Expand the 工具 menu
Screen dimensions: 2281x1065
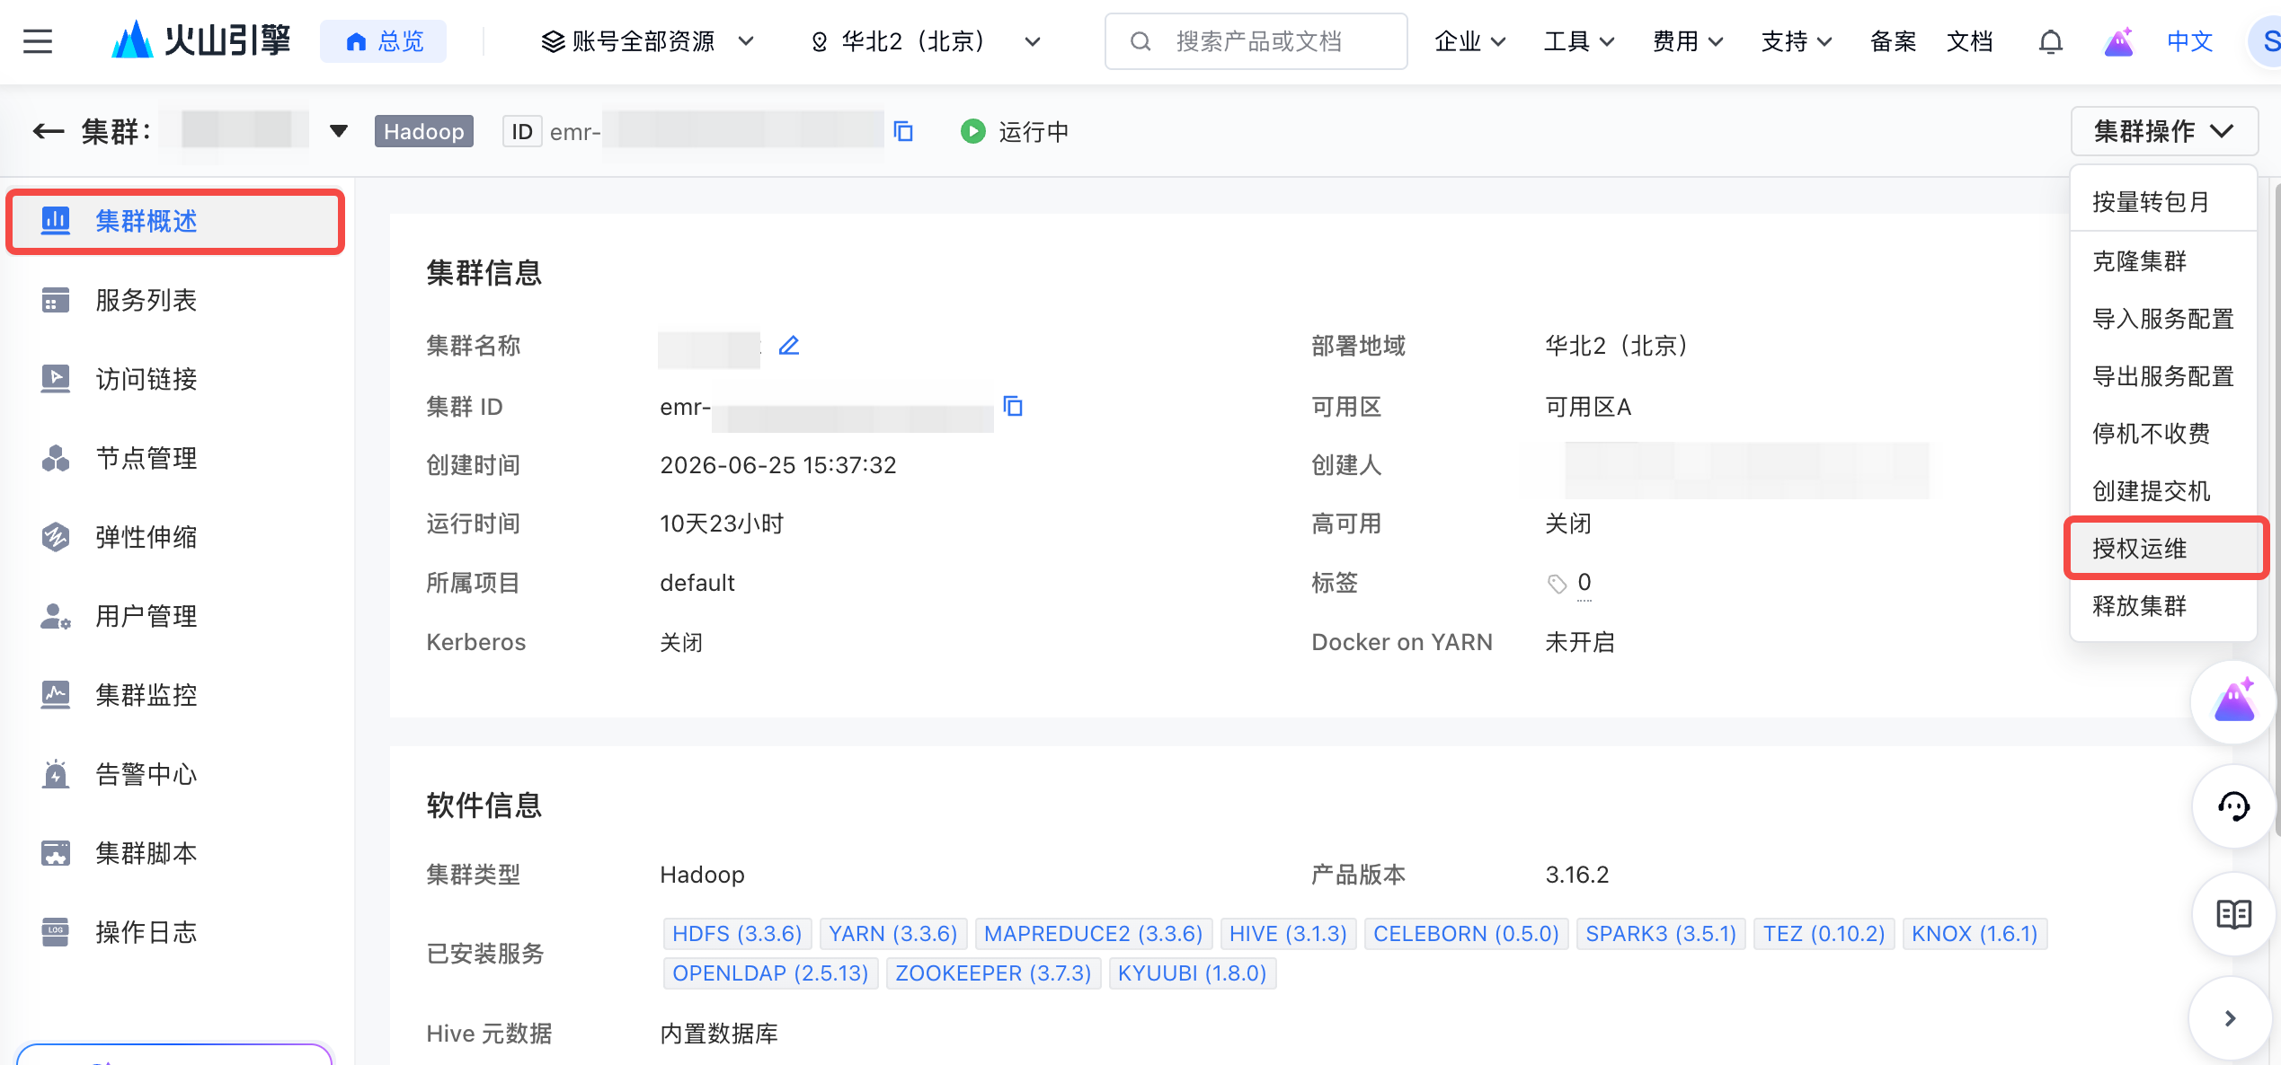(x=1579, y=41)
